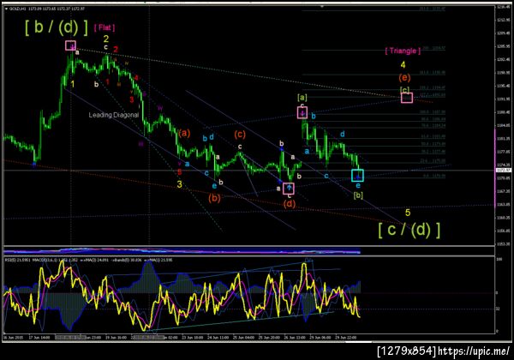
Task: Select the cyan square box above the [b] label
Action: [x=357, y=176]
